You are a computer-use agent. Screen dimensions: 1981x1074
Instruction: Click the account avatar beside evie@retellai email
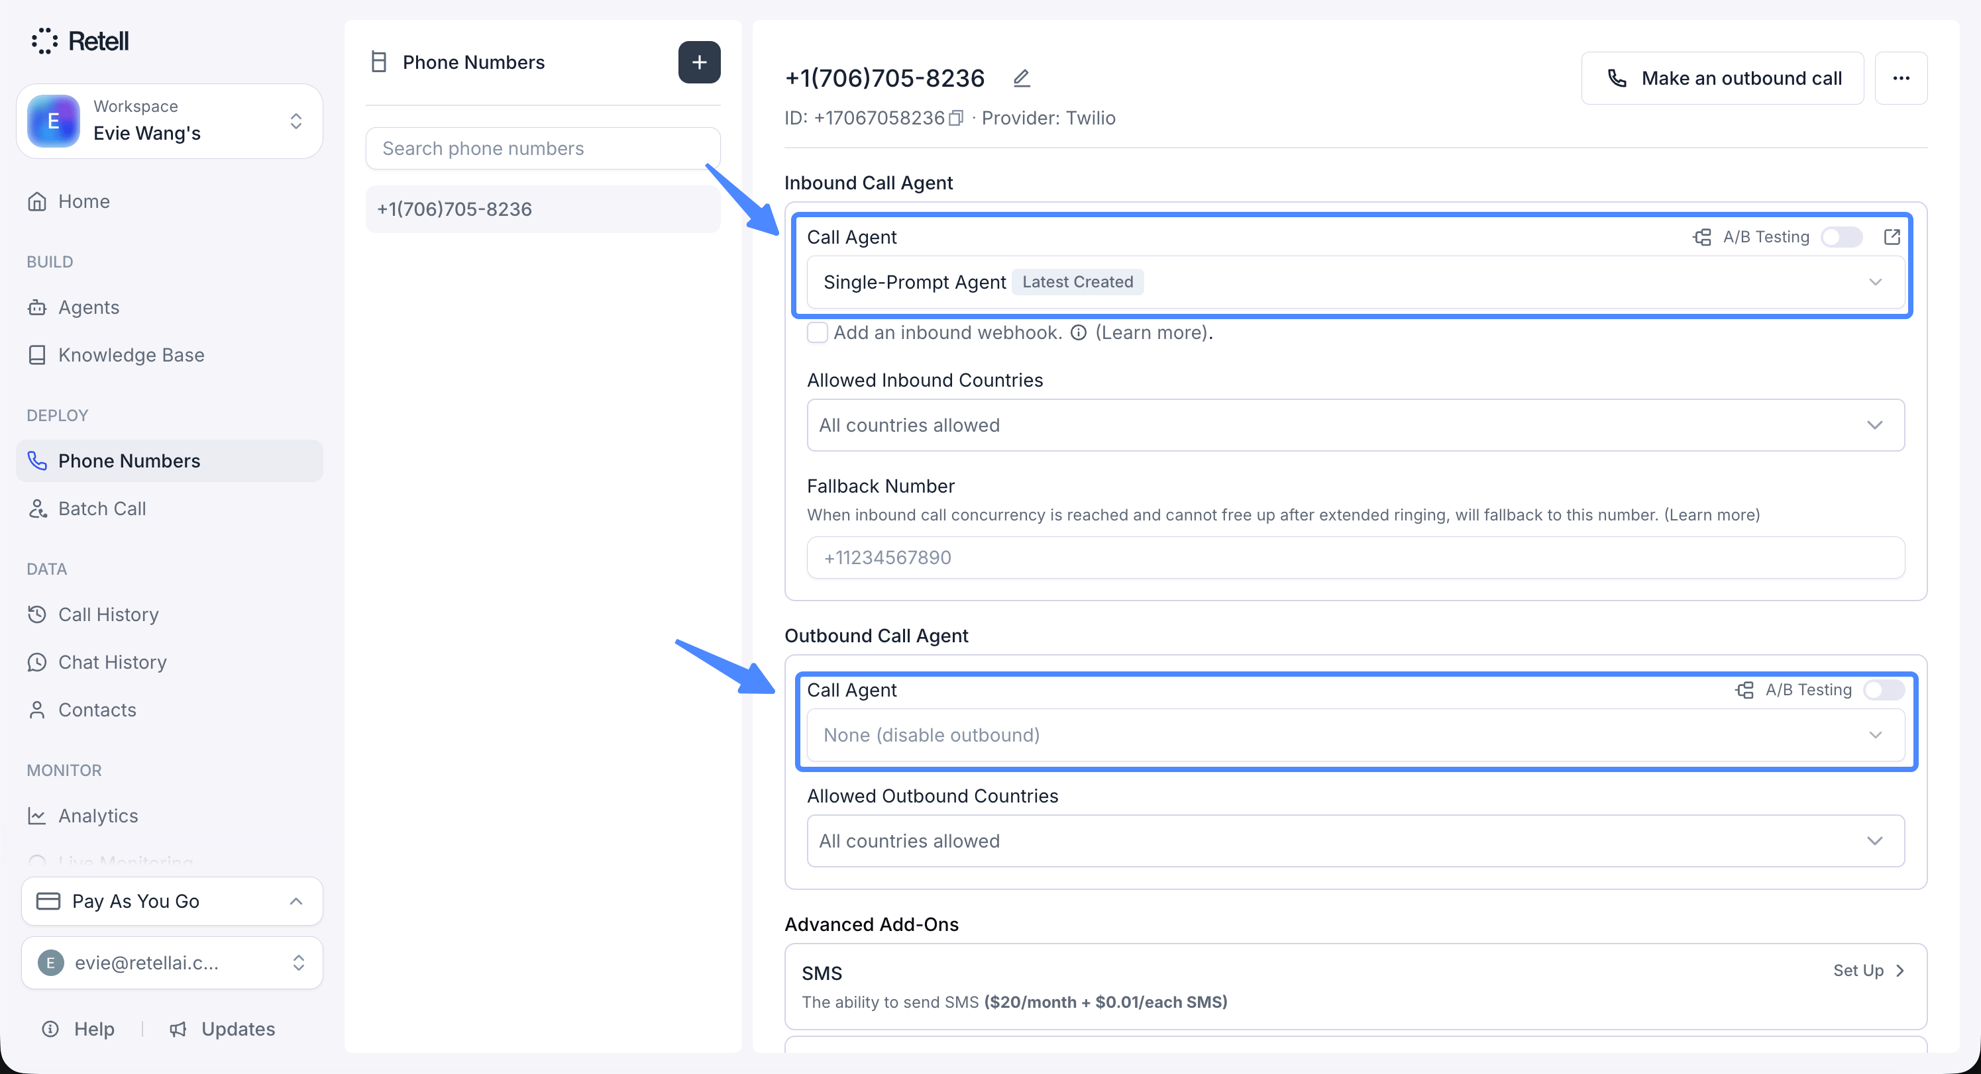pos(51,963)
